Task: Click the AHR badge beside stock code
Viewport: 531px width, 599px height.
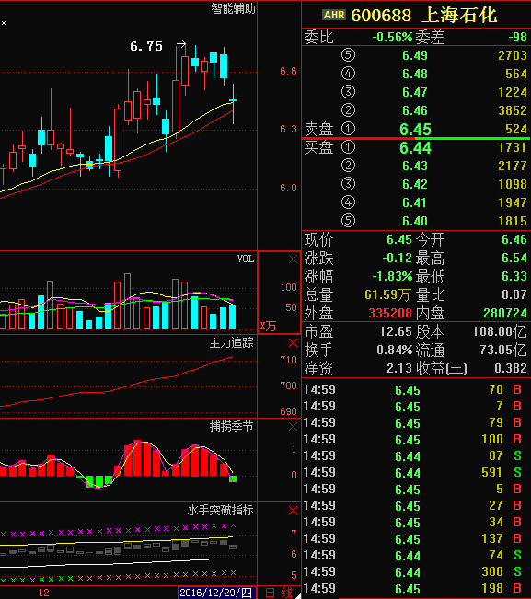Action: click(334, 15)
